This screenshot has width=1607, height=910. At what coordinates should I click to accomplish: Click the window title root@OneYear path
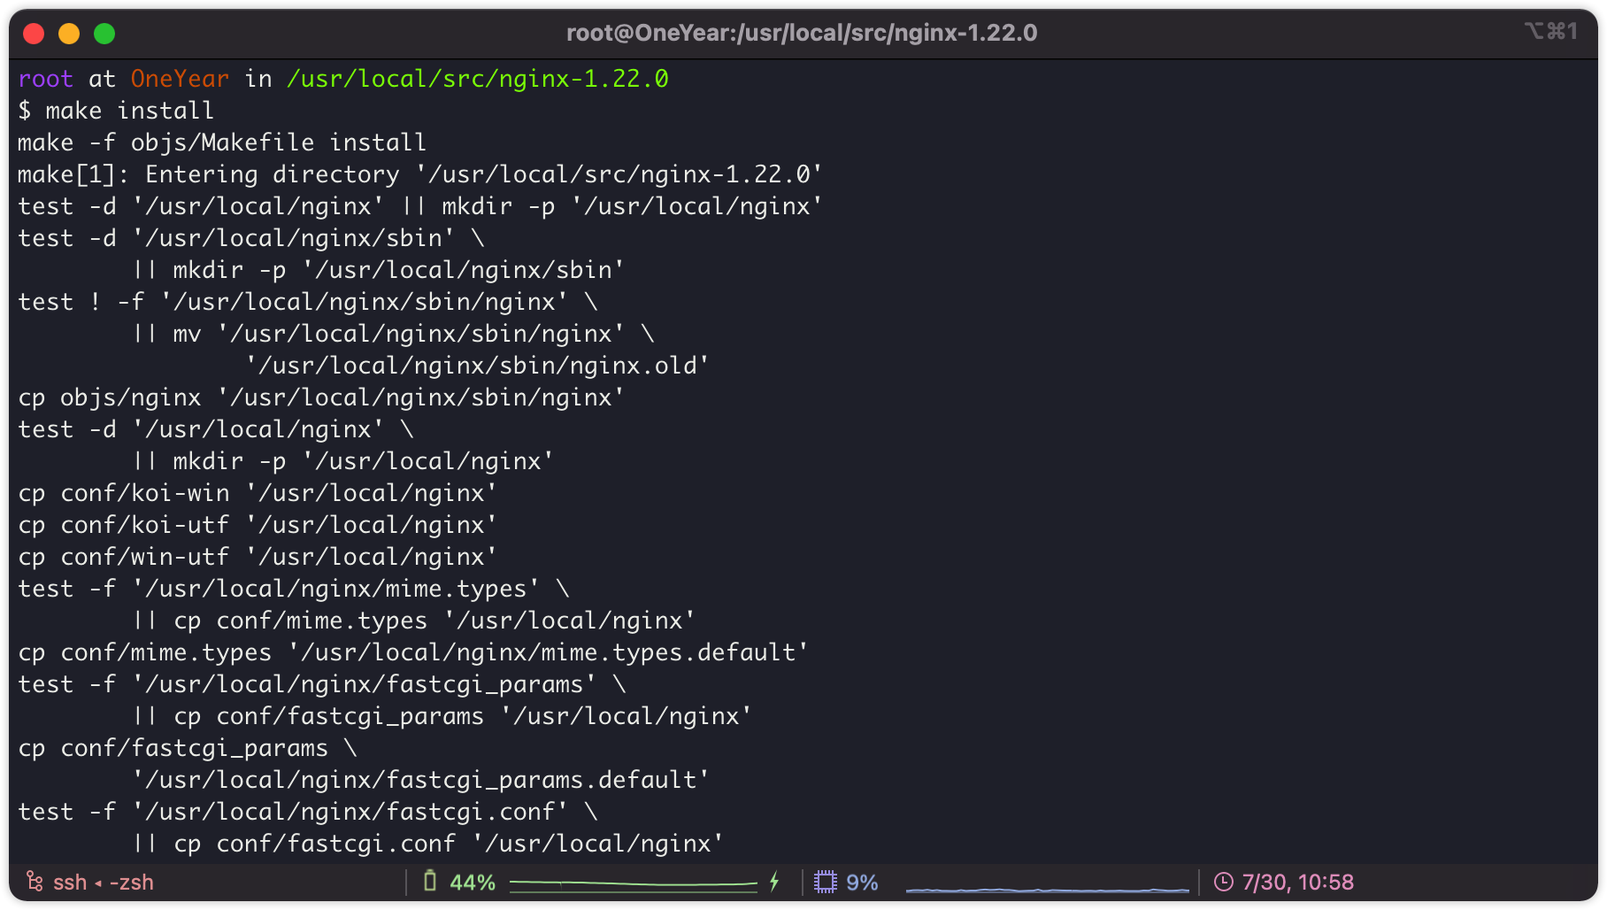[802, 33]
